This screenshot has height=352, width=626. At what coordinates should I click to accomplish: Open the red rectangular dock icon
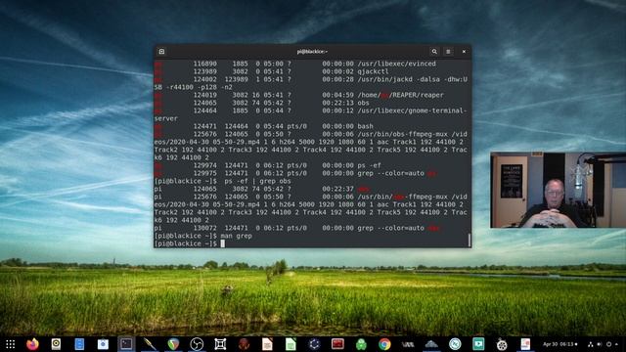337,344
